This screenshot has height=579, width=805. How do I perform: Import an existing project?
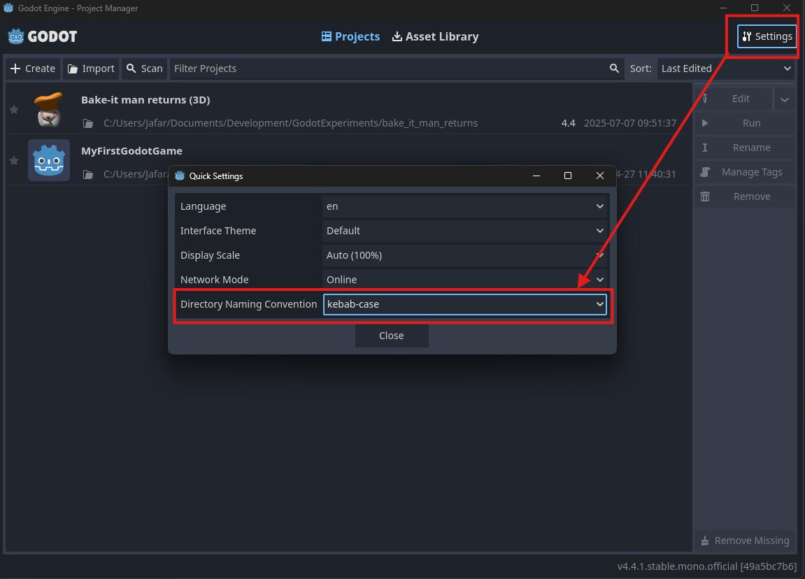click(91, 69)
